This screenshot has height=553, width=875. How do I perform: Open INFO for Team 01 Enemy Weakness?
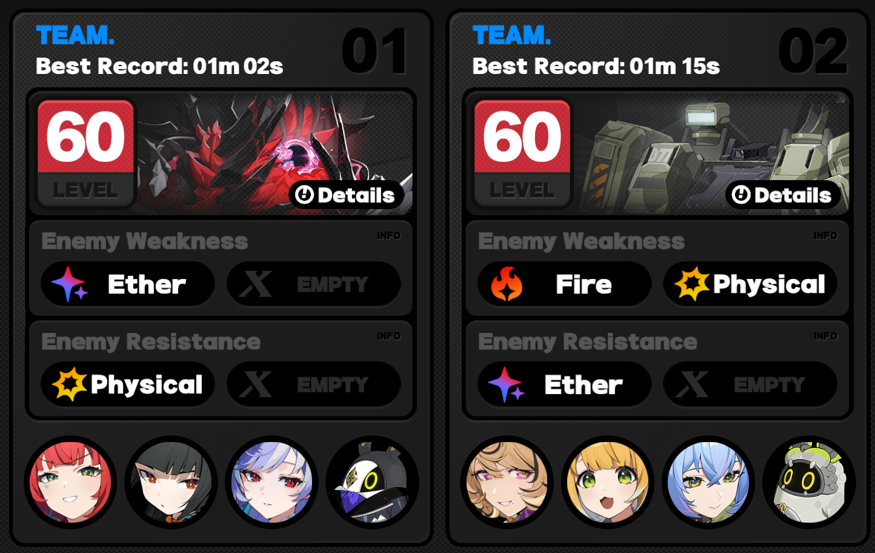click(388, 235)
